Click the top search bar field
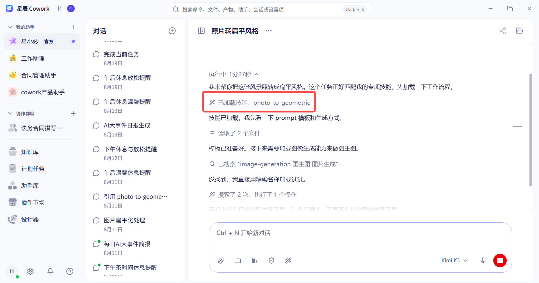Image resolution: width=539 pixels, height=283 pixels. (x=269, y=9)
